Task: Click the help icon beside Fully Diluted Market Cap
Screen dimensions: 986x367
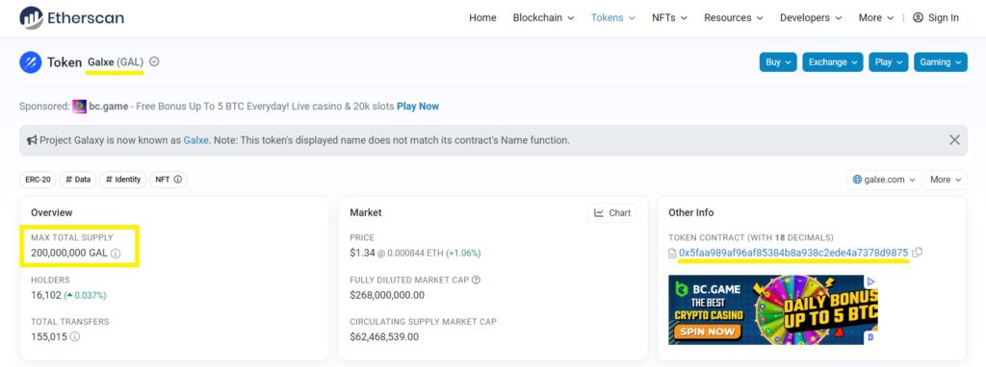Action: [476, 280]
